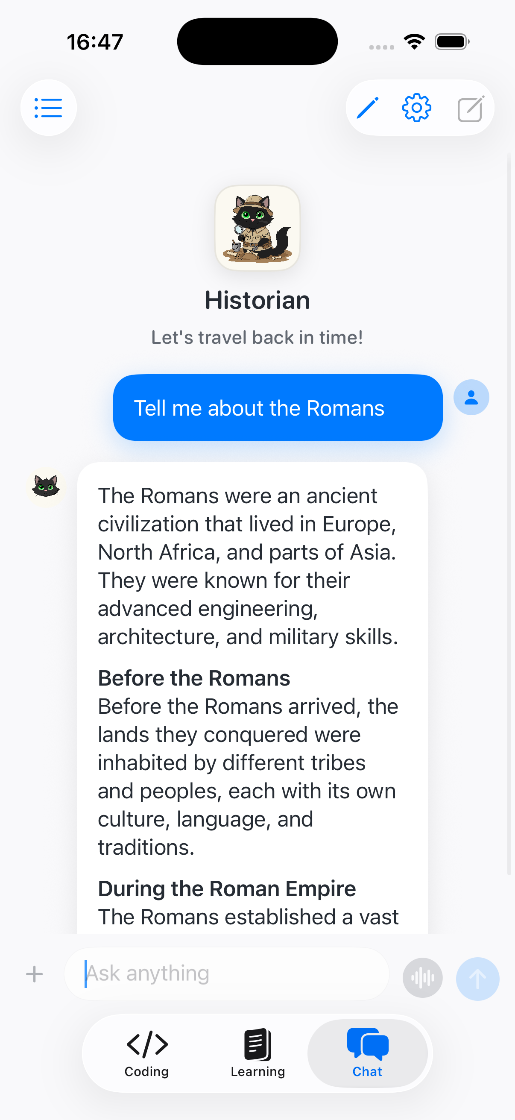Tap the voice waveform icon
The height and width of the screenshot is (1120, 515).
[x=422, y=978]
